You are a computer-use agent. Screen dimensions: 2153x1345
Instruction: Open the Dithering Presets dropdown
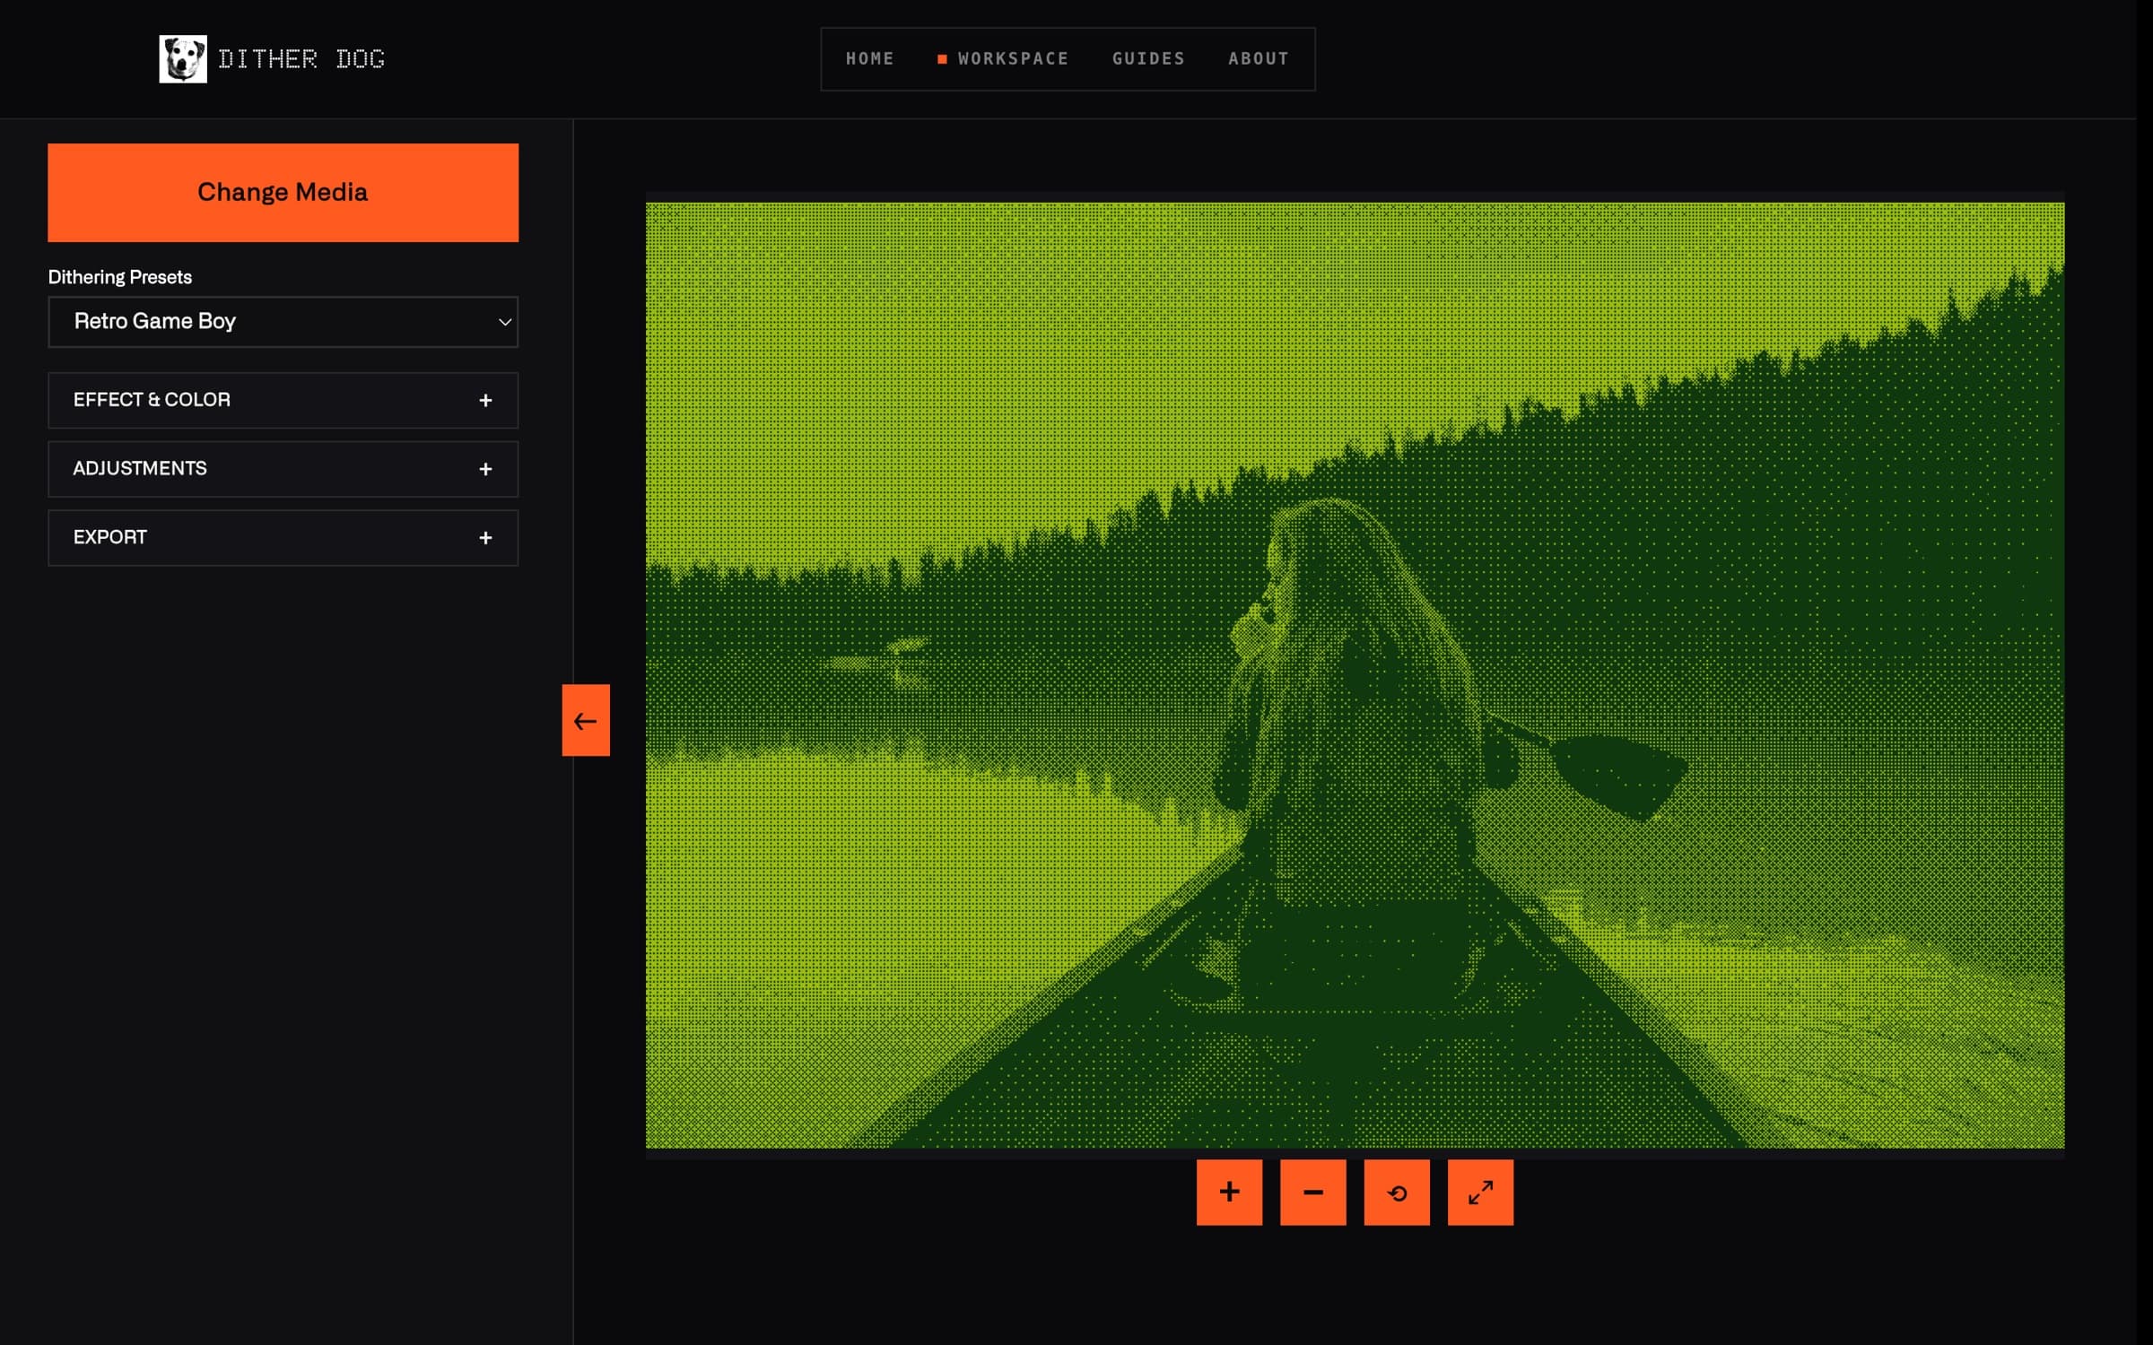(283, 322)
